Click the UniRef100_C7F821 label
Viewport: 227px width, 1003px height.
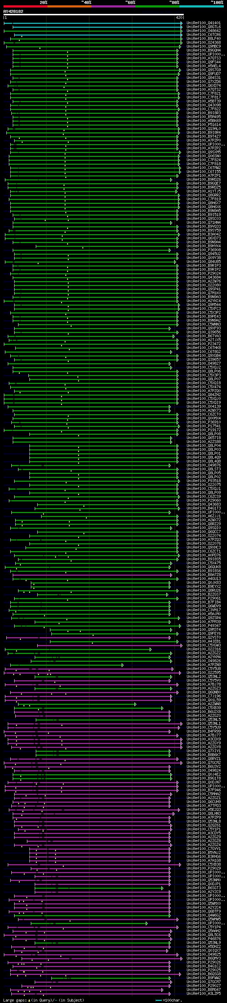pyautogui.click(x=204, y=93)
